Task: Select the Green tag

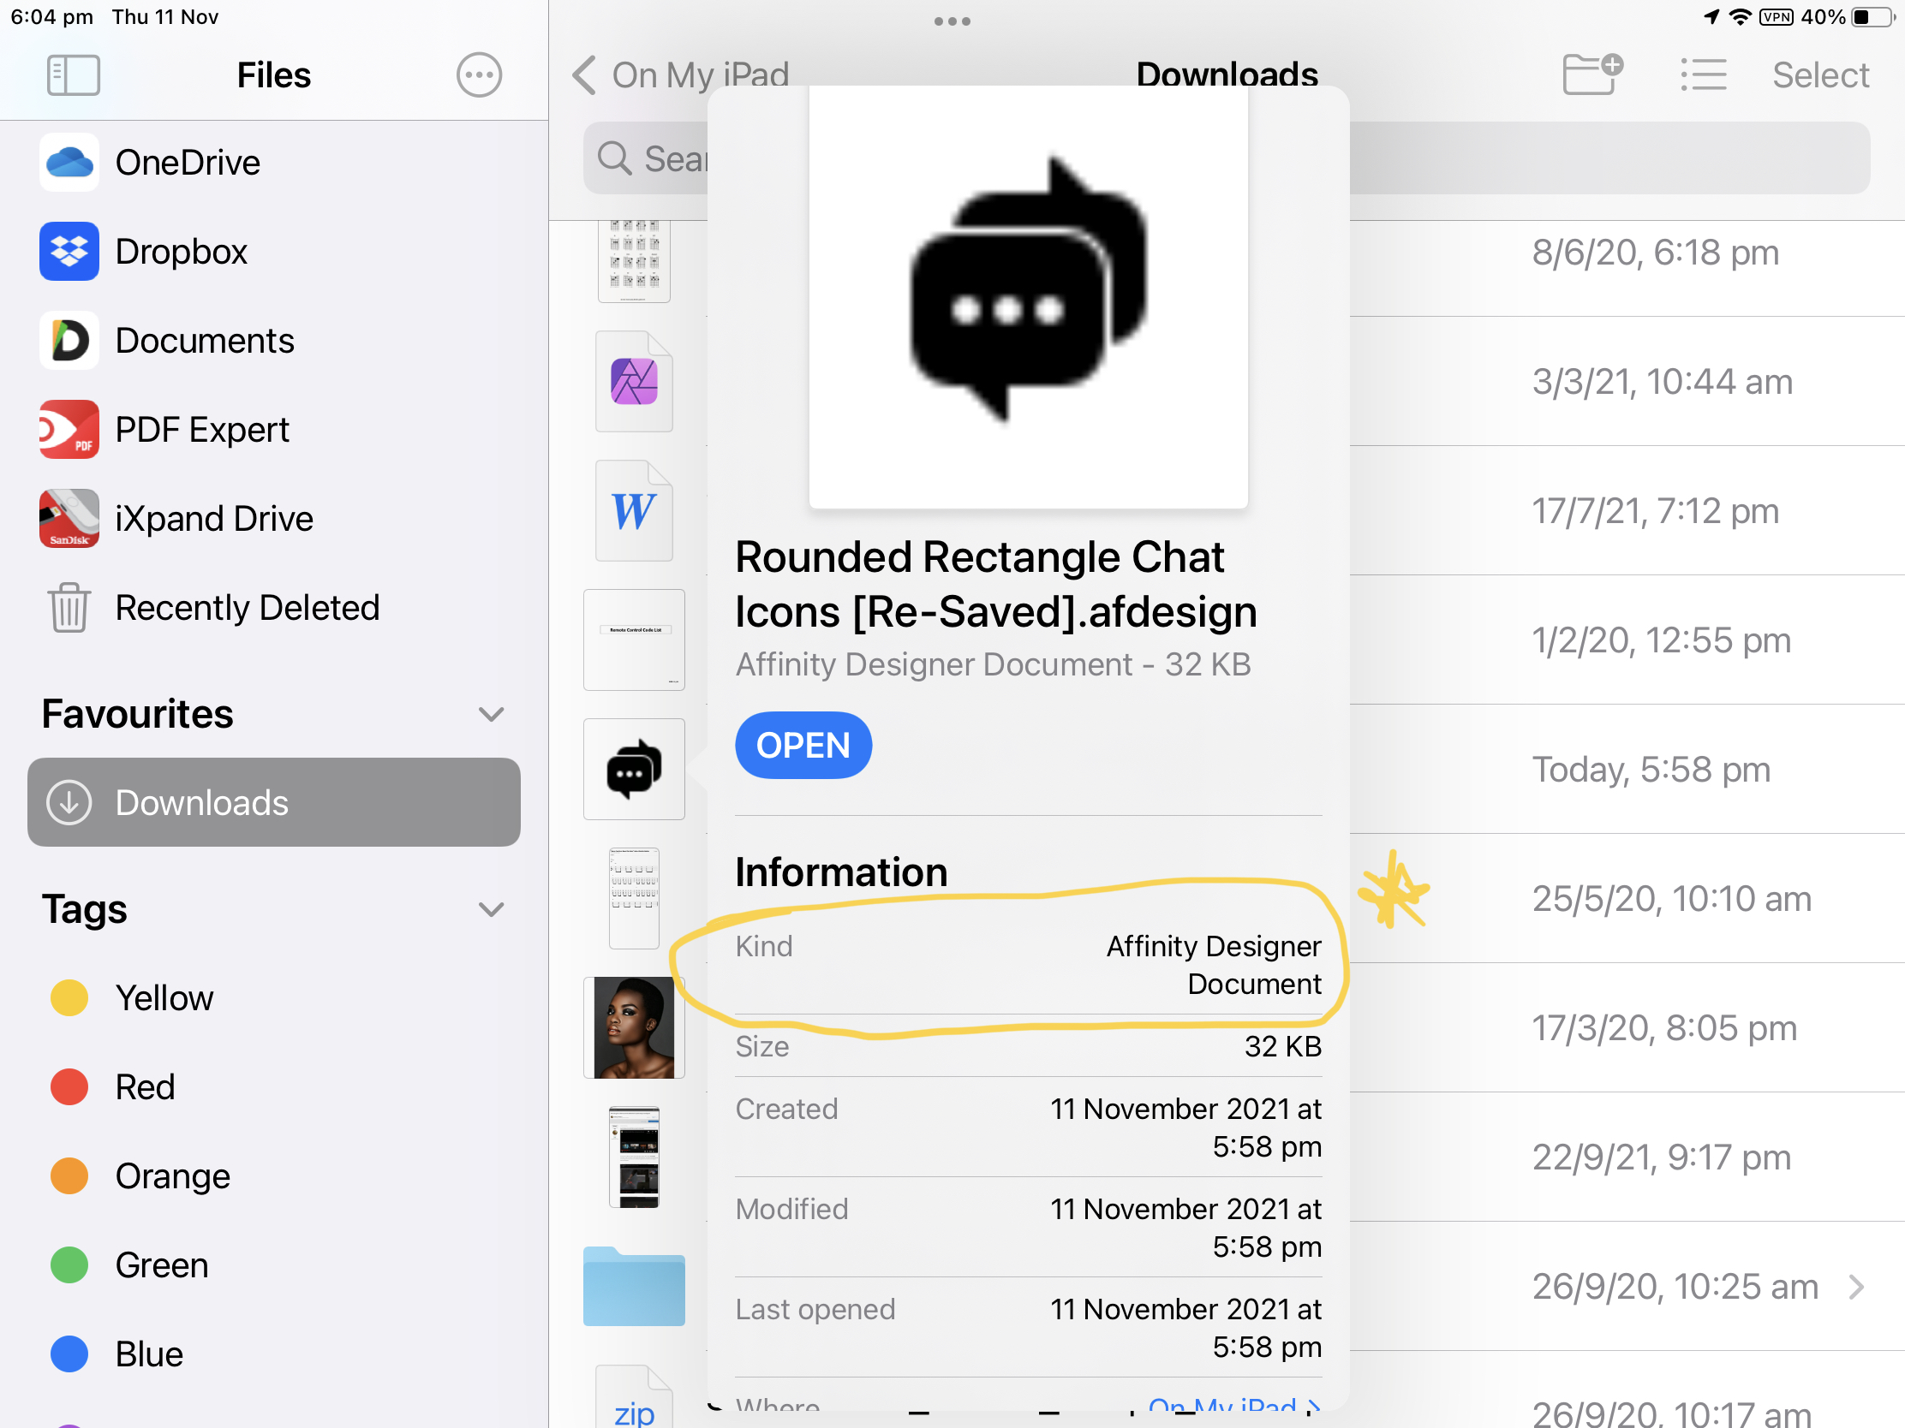Action: click(274, 1265)
